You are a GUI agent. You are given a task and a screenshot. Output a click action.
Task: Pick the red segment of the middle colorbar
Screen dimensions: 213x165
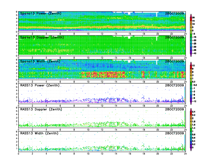[x=191, y=67]
